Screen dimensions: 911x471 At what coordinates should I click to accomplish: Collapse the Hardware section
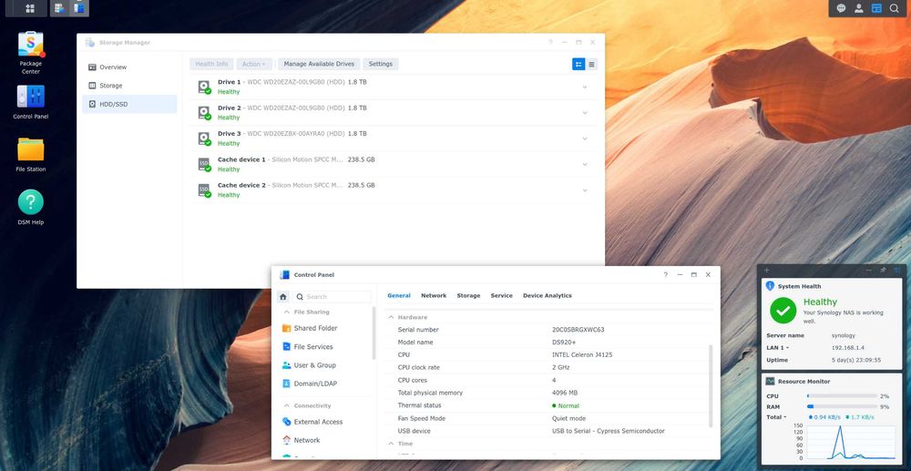click(391, 317)
